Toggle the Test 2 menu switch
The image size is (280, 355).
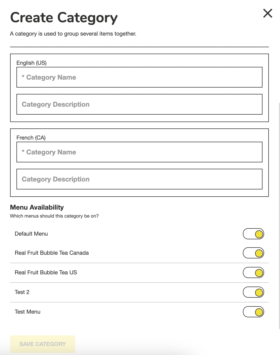click(253, 292)
